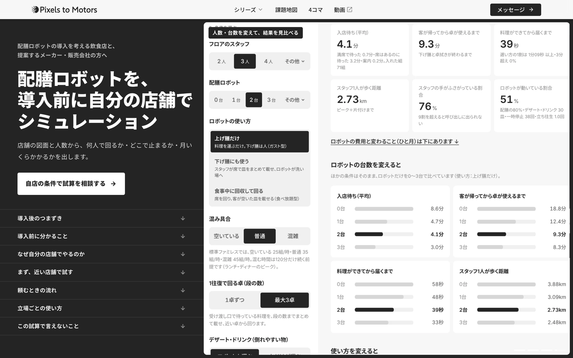573x358 pixels.
Task: Select 0台 robot count option
Action: tap(218, 100)
